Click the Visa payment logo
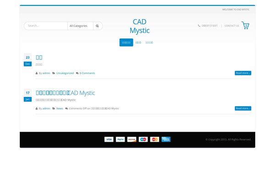This screenshot has width=275, height=183. click(x=109, y=140)
